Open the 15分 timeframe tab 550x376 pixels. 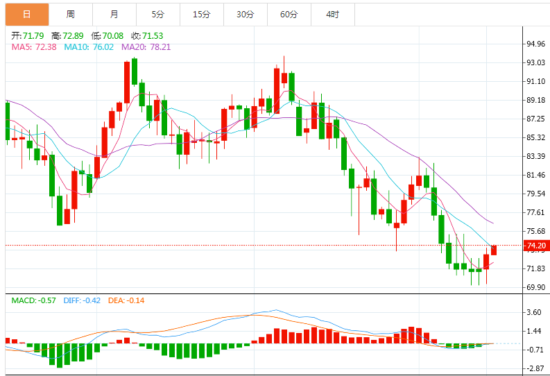pyautogui.click(x=202, y=15)
